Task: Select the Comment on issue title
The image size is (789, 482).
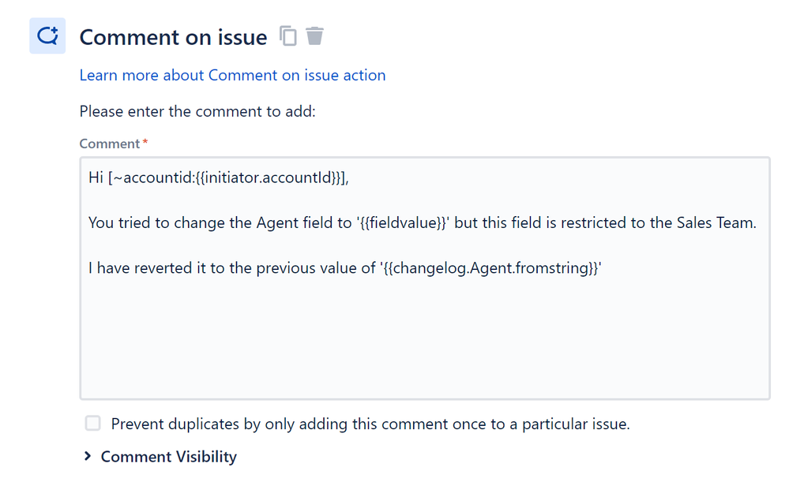Action: point(172,36)
